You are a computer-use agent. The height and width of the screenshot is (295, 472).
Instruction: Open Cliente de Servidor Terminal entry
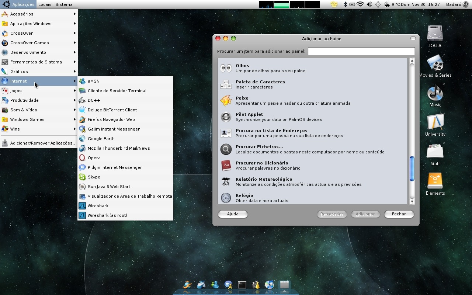click(125, 91)
